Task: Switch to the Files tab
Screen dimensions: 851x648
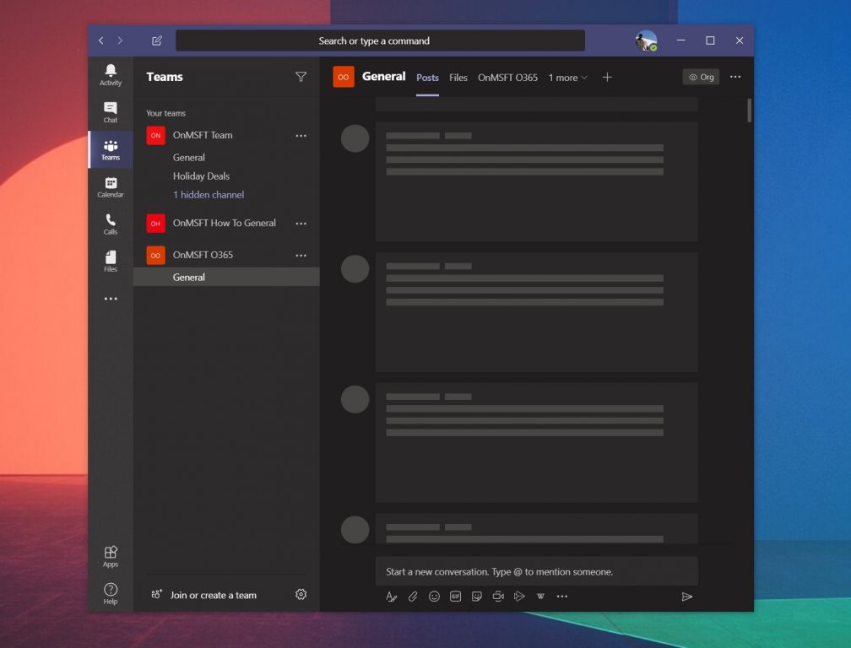Action: [458, 78]
